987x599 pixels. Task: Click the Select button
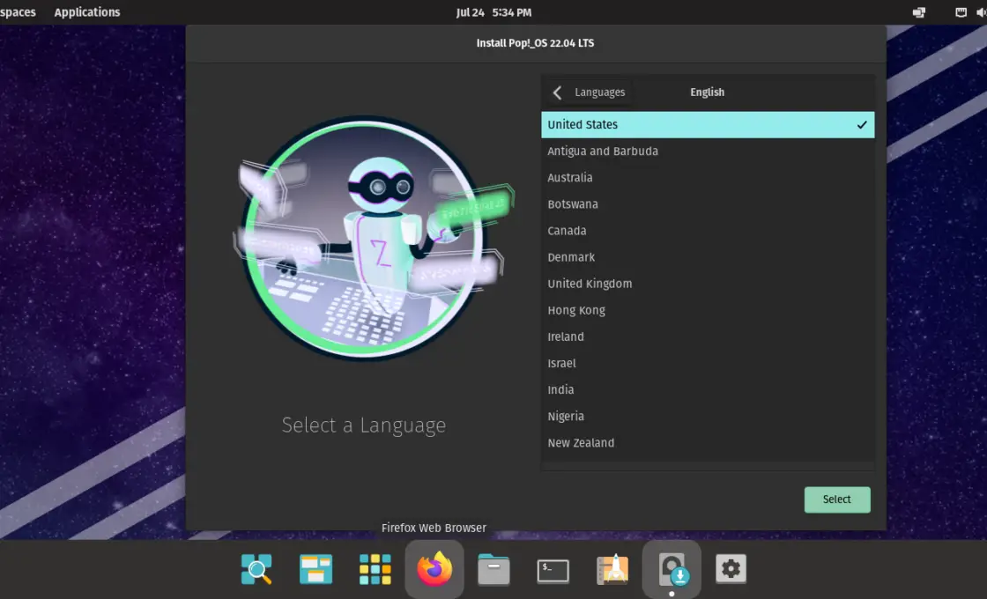click(837, 499)
